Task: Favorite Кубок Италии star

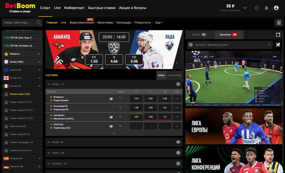Action: 6,126
